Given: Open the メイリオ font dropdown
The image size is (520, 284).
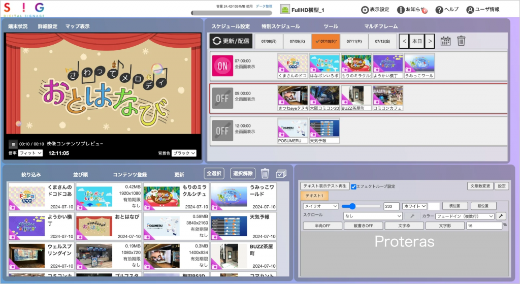Looking at the screenshot, I should 321,206.
